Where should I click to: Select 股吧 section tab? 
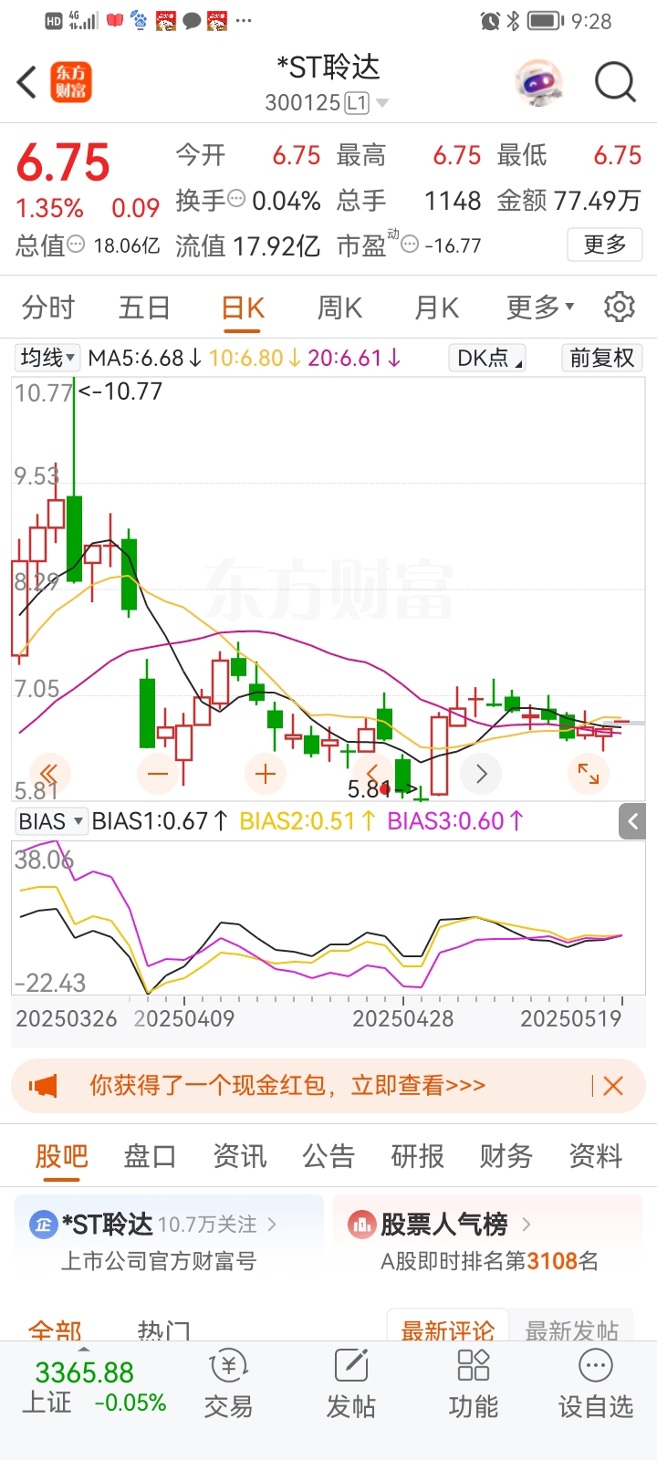coord(61,1156)
